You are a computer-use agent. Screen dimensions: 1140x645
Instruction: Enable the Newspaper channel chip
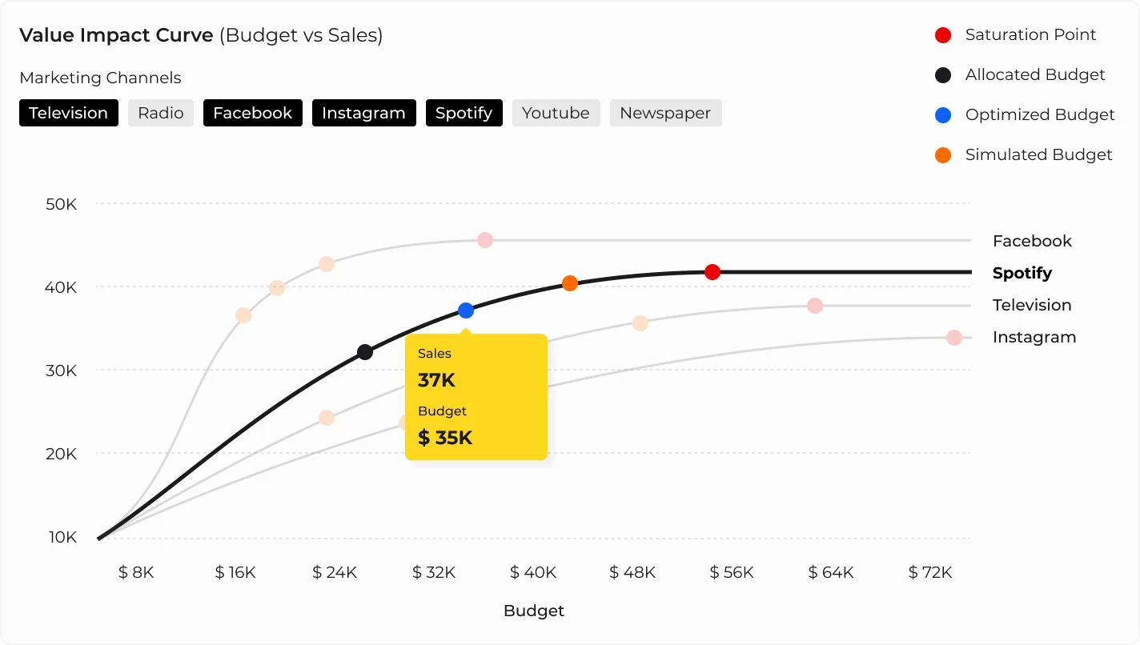coord(665,113)
